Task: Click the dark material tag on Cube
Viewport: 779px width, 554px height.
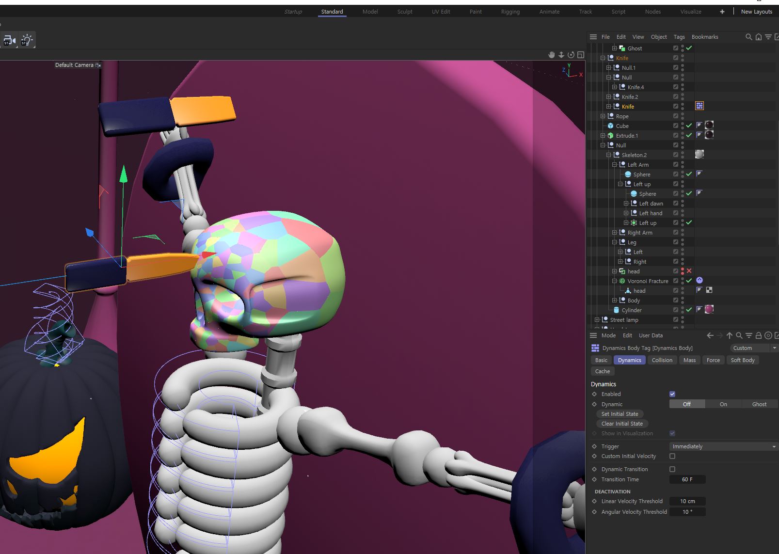Action: pyautogui.click(x=709, y=125)
